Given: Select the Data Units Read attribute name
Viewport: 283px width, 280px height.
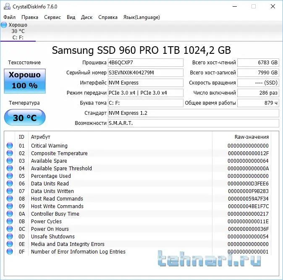Looking at the screenshot, I should [50, 184].
